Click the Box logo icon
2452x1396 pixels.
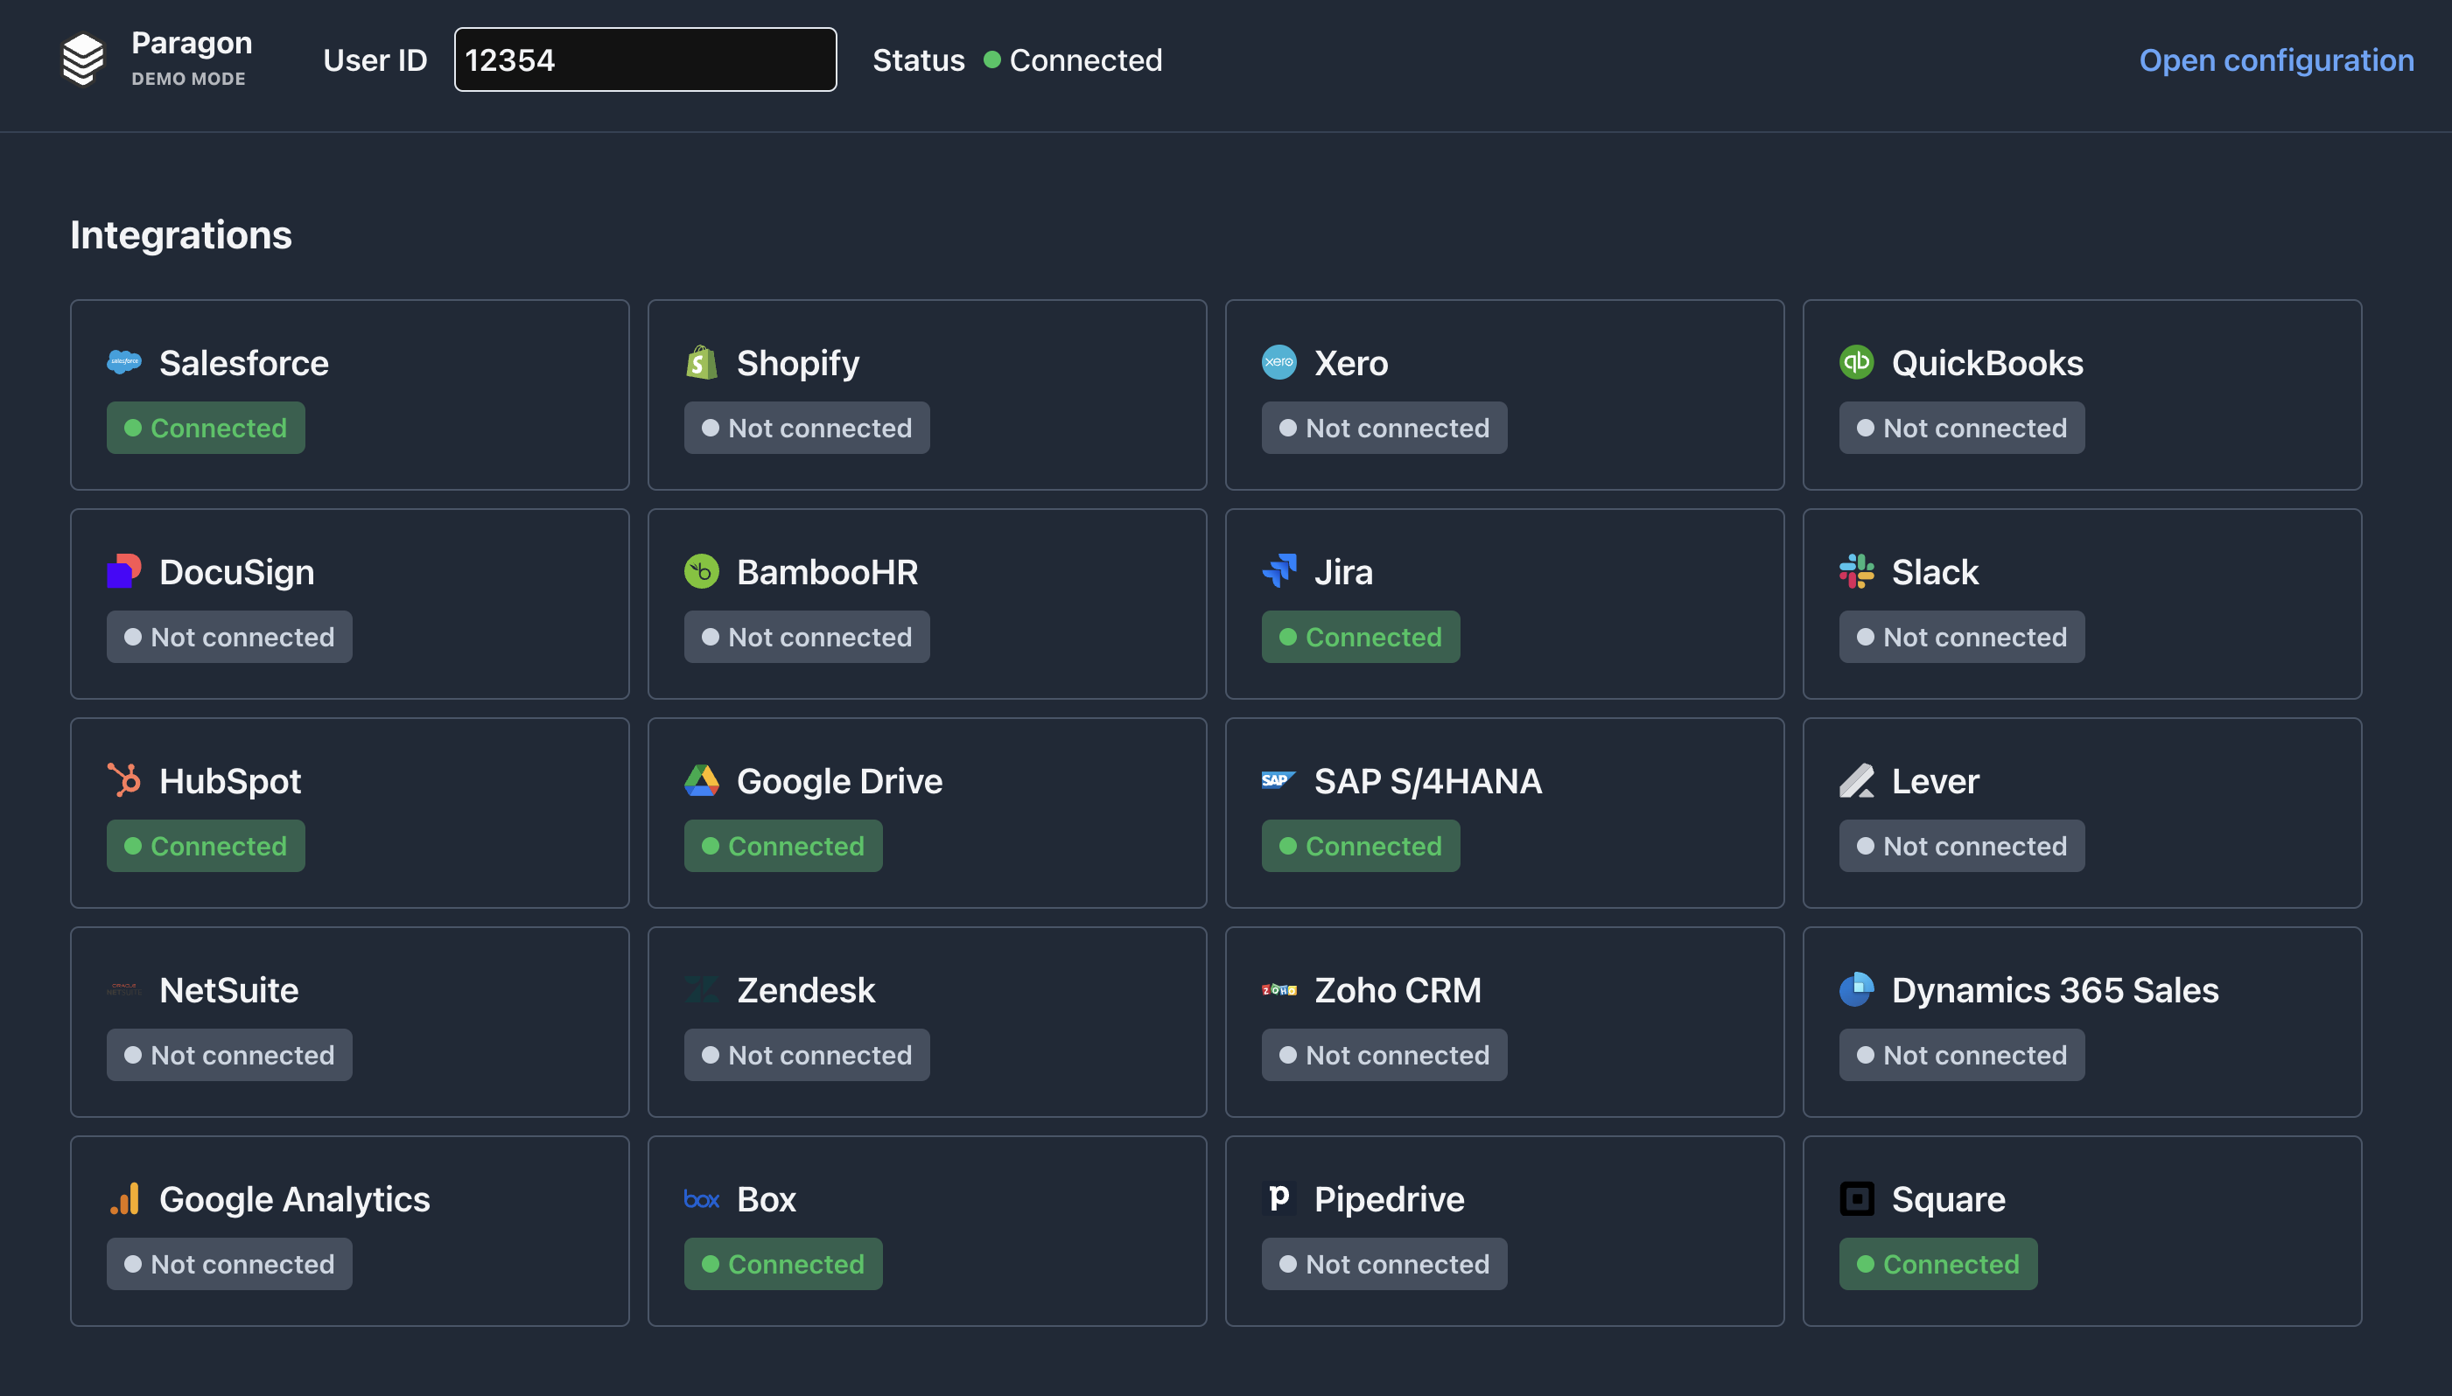[702, 1199]
